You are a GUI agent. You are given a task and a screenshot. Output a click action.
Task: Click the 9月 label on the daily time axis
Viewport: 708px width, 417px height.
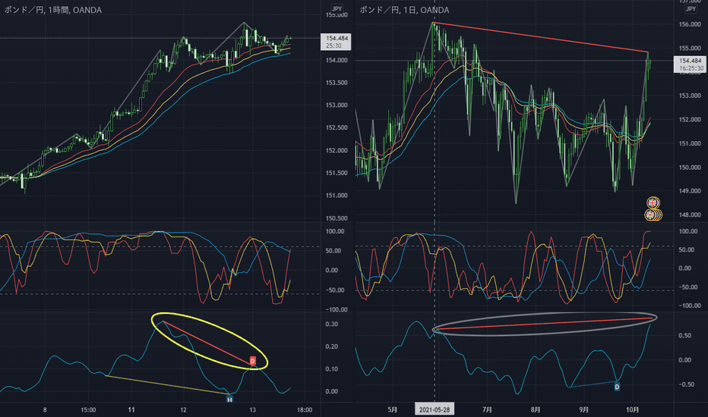[x=584, y=409]
